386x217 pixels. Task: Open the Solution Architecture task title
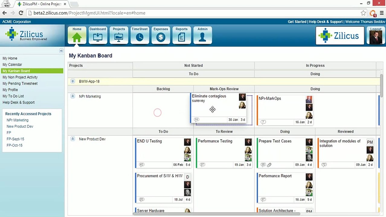(x=277, y=211)
